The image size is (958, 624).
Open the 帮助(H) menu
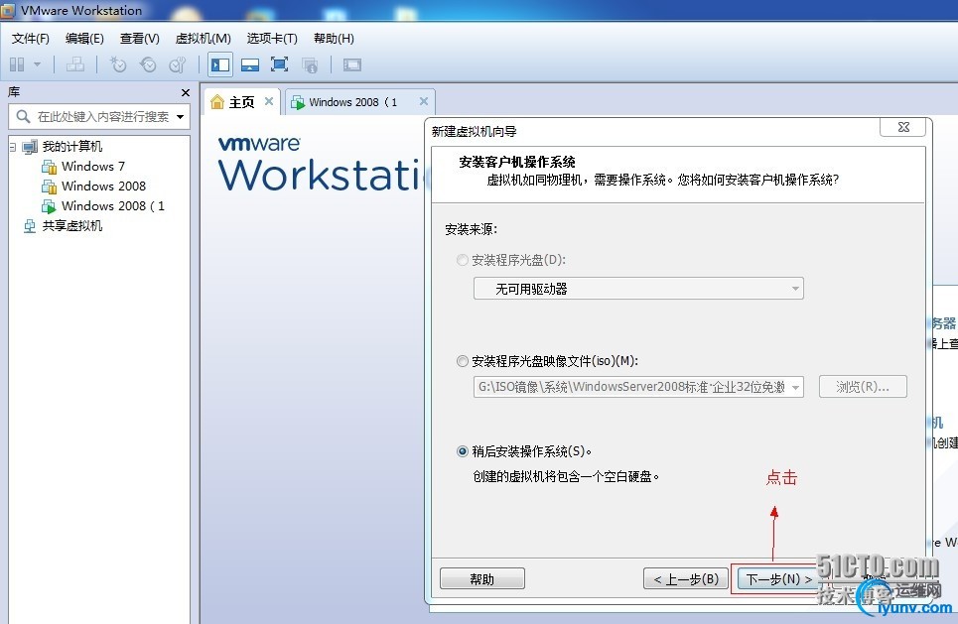(334, 39)
